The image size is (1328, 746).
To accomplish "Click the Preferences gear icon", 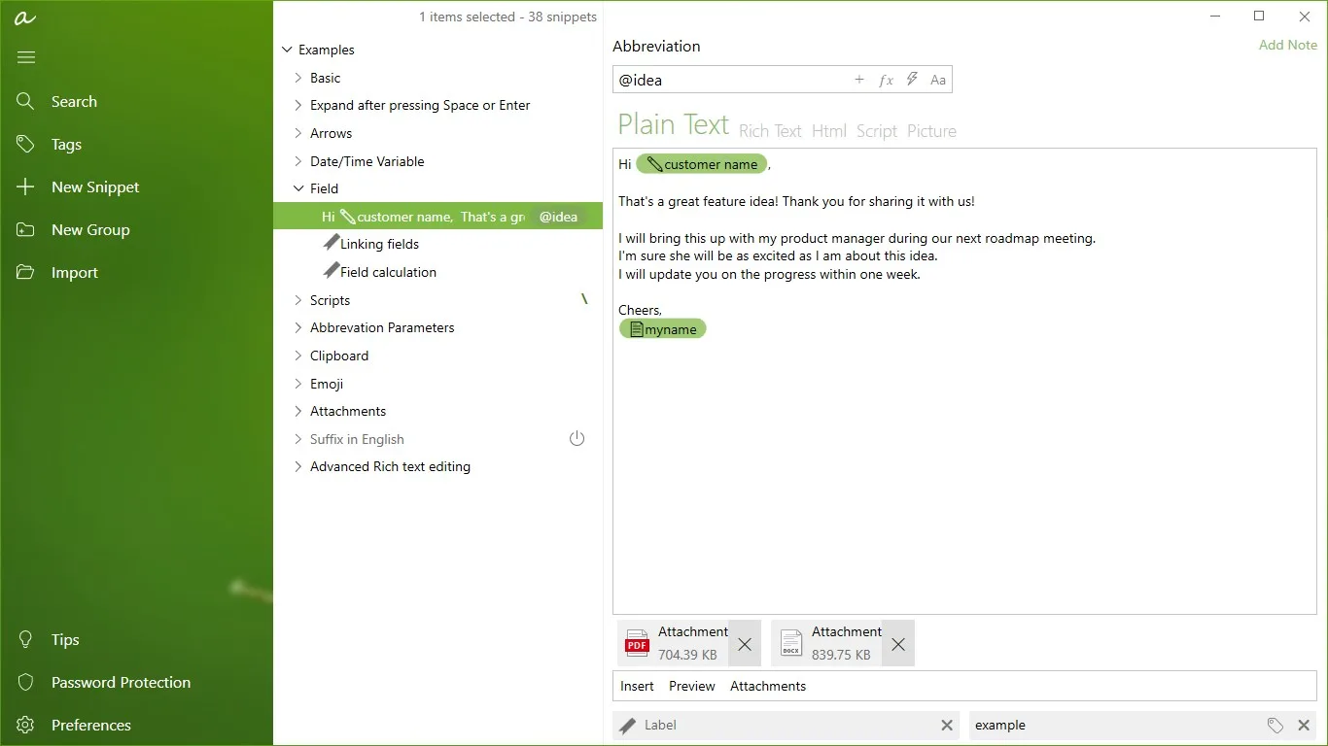I will click(26, 725).
